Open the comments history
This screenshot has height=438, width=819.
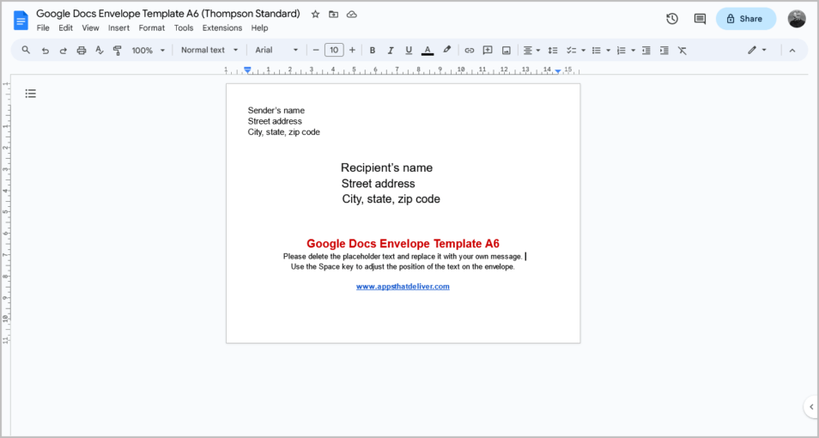700,19
